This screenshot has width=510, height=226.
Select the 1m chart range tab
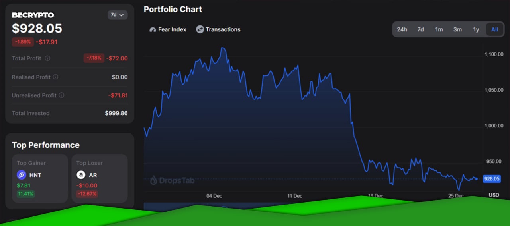[439, 29]
